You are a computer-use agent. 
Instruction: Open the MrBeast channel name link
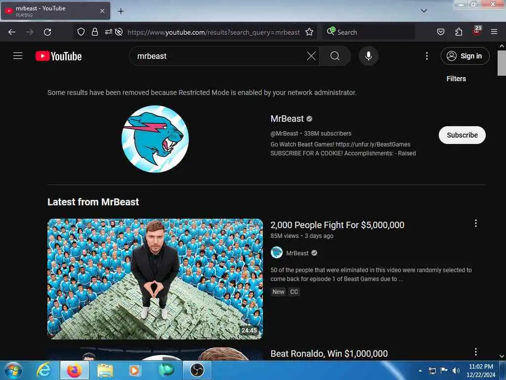pyautogui.click(x=287, y=119)
